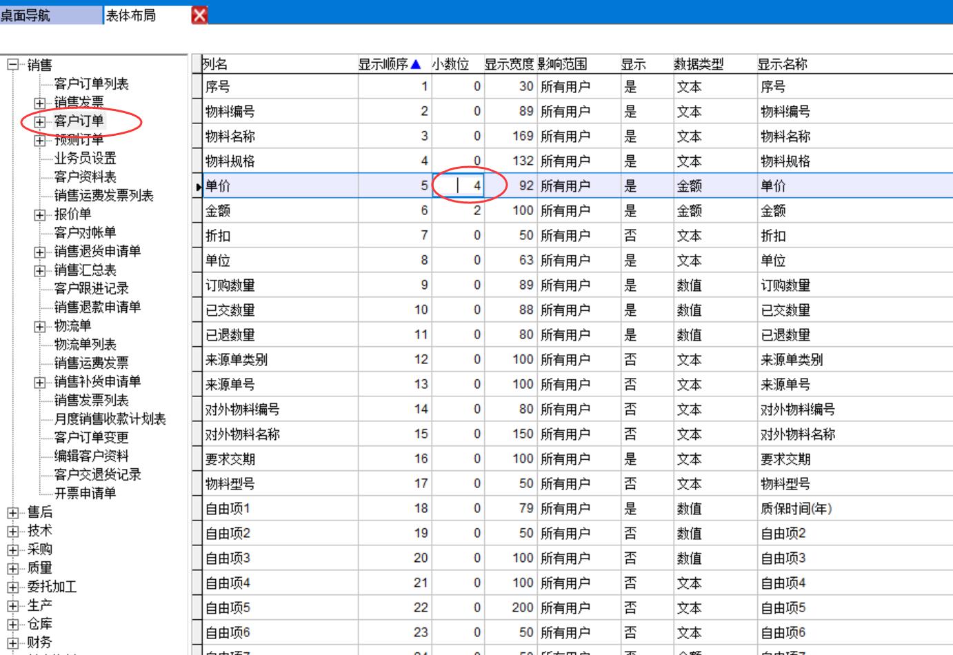953x655 pixels.
Task: Expand the 报价单 tree node
Action: (x=40, y=214)
